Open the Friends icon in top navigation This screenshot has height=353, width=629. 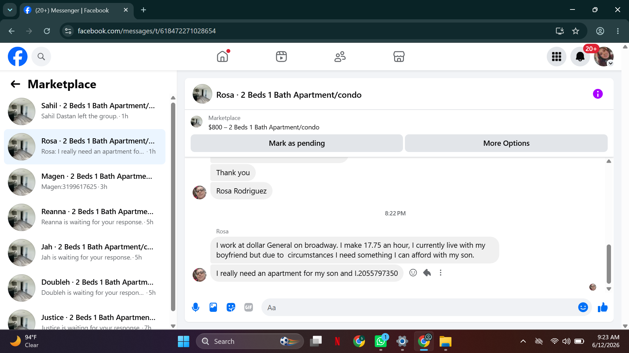coord(340,57)
